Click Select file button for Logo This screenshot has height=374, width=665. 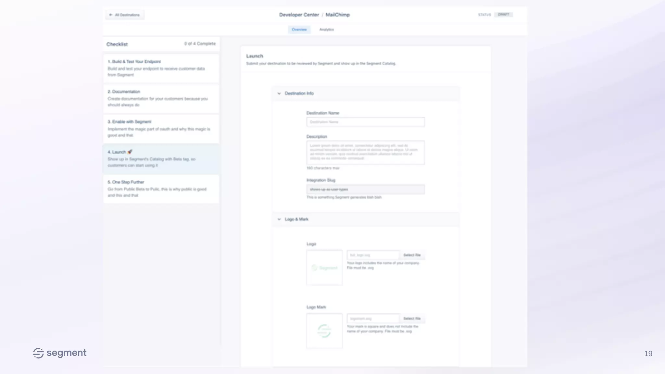[x=412, y=255]
